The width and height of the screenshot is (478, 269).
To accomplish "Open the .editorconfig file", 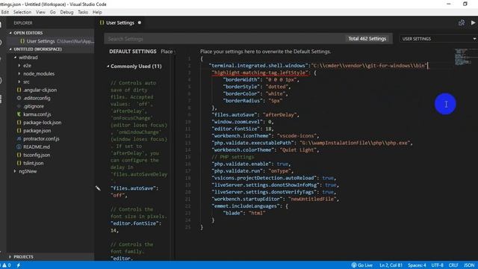I will click(37, 98).
